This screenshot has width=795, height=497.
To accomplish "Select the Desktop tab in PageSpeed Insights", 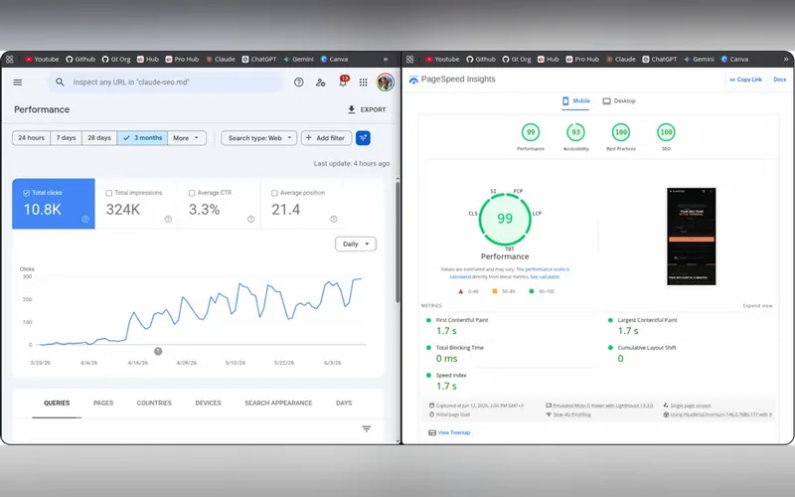I will [619, 101].
